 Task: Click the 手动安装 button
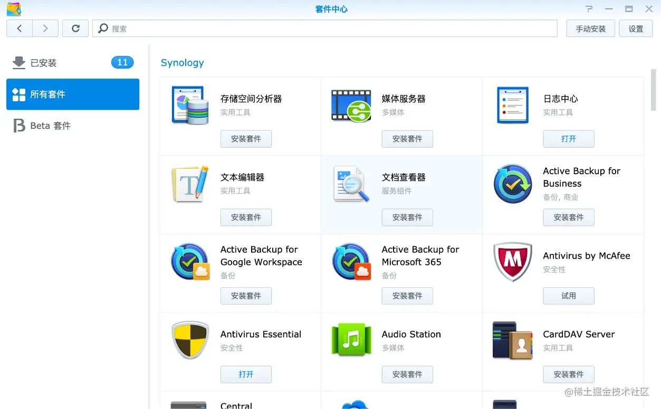(591, 28)
